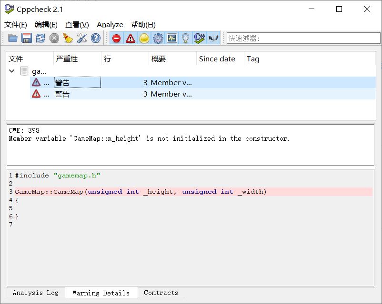Click the warning triangle icon on first result row
Image resolution: width=382 pixels, height=304 pixels.
(x=36, y=82)
